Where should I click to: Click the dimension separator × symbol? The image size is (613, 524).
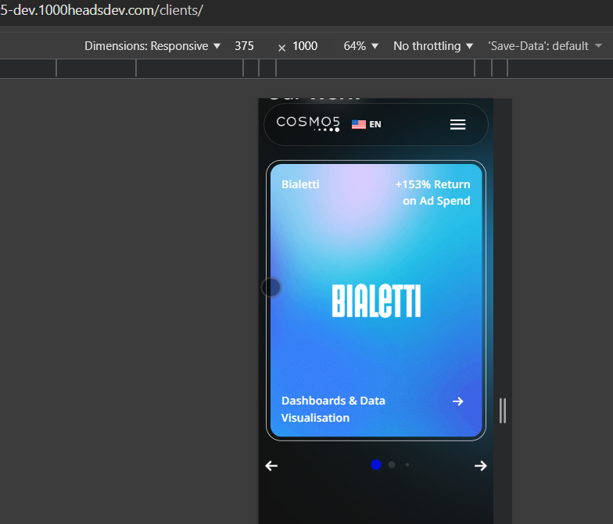coord(281,48)
